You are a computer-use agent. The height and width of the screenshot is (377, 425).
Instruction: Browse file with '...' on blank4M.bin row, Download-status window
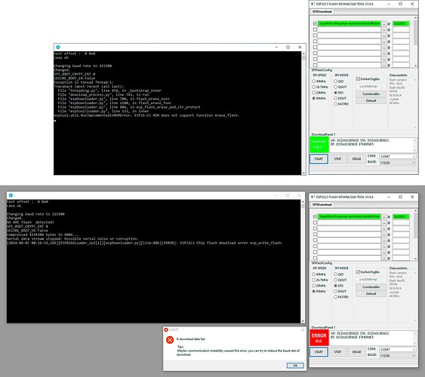(x=384, y=24)
